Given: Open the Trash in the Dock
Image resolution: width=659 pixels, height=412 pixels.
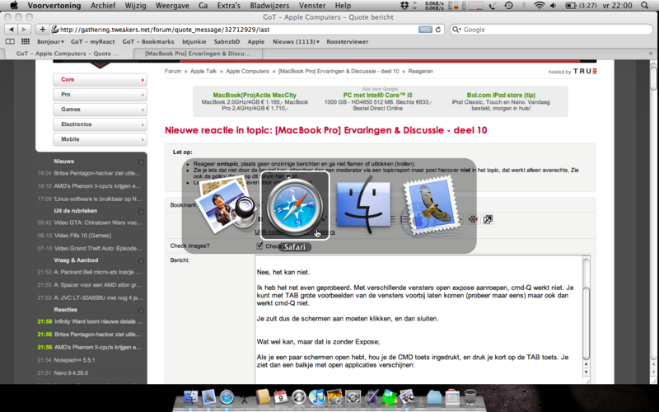Looking at the screenshot, I should pyautogui.click(x=471, y=399).
